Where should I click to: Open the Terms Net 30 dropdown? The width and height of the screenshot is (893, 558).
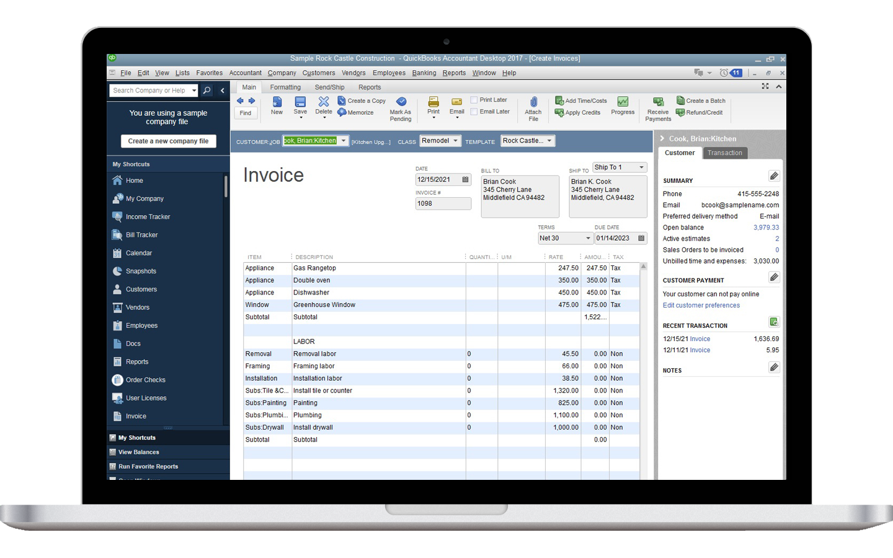(588, 238)
